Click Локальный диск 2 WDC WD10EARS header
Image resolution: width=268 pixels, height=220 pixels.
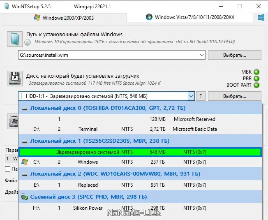point(140,174)
